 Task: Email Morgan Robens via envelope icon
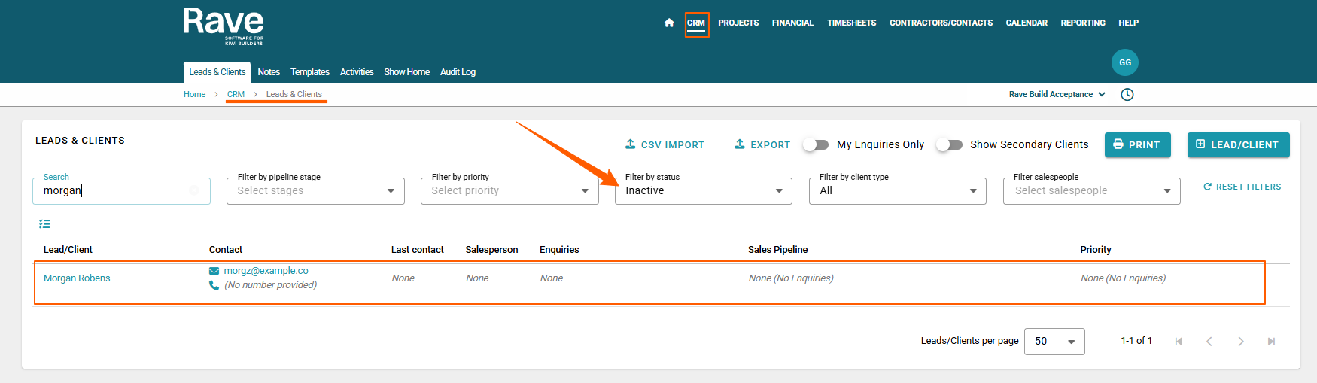[x=214, y=271]
